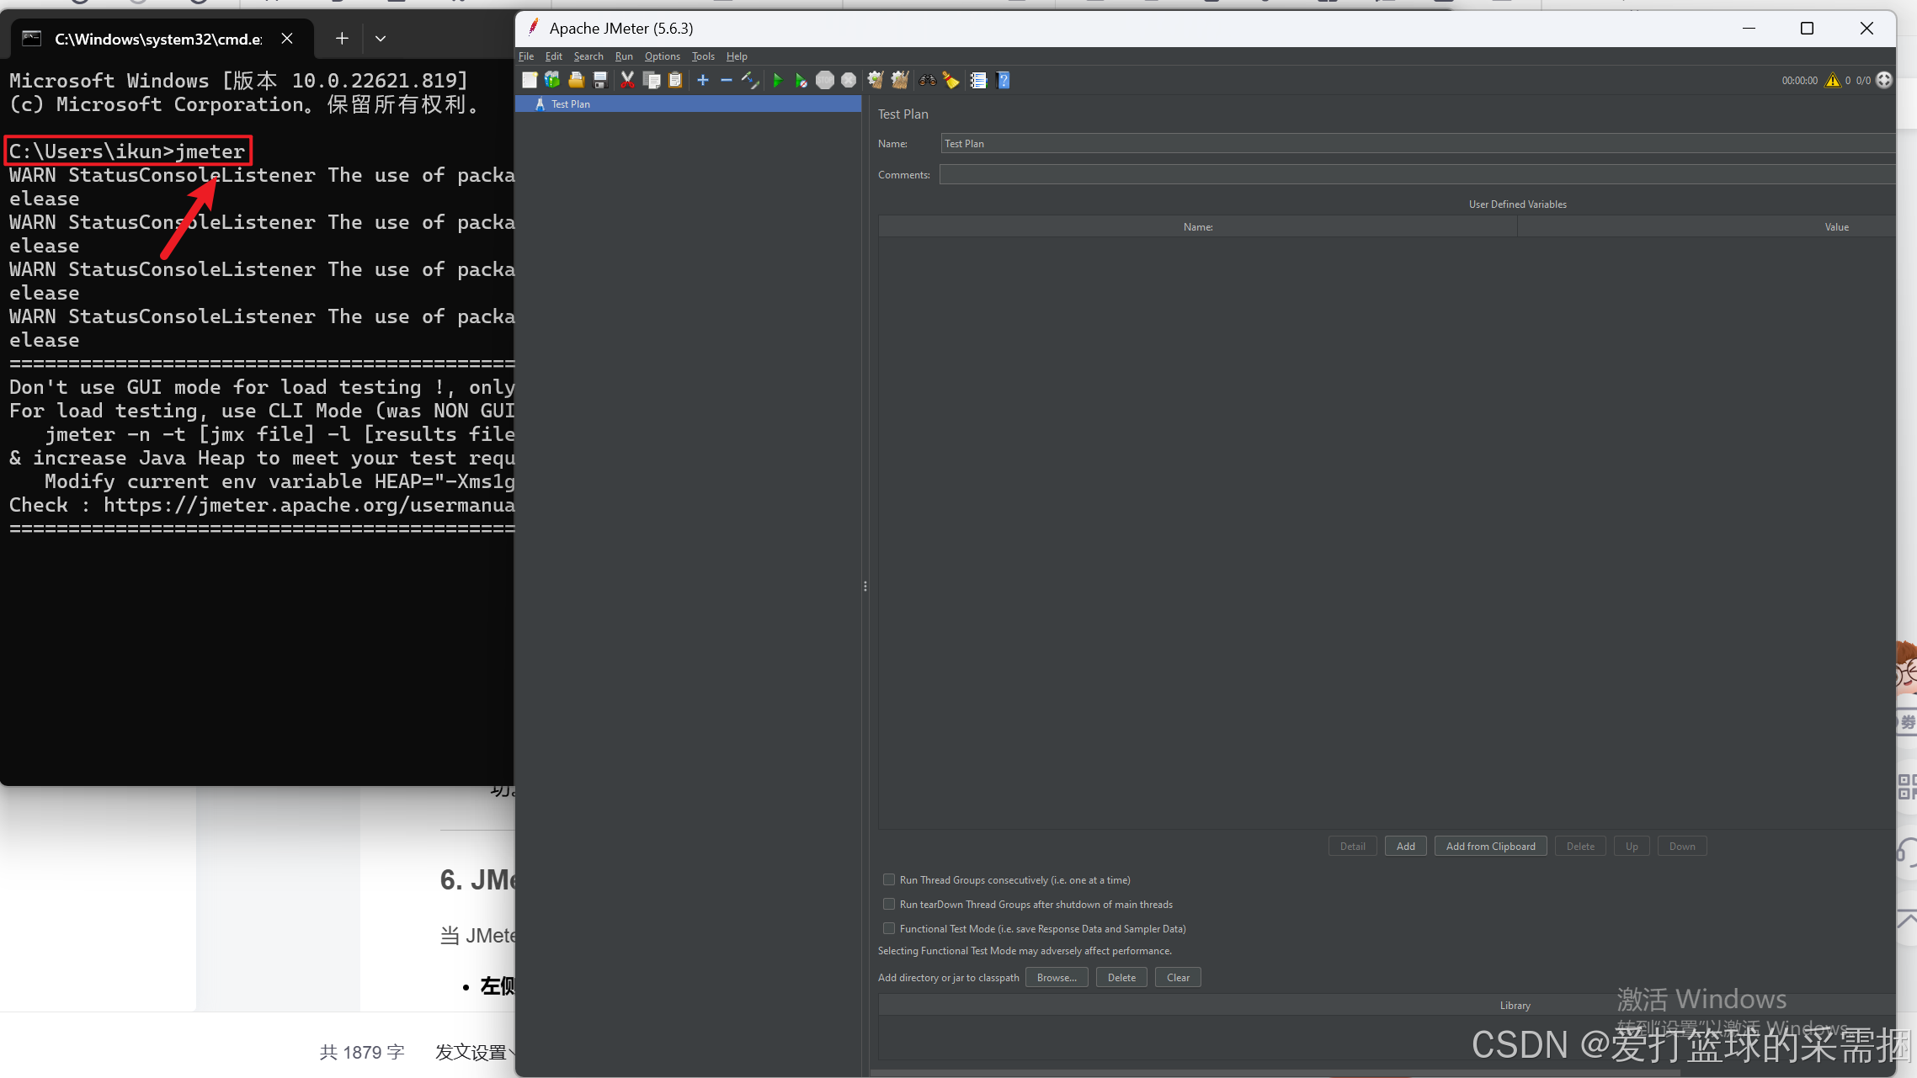Screen dimensions: 1917x1078
Task: Click the blue Help question icon
Action: click(x=1003, y=80)
